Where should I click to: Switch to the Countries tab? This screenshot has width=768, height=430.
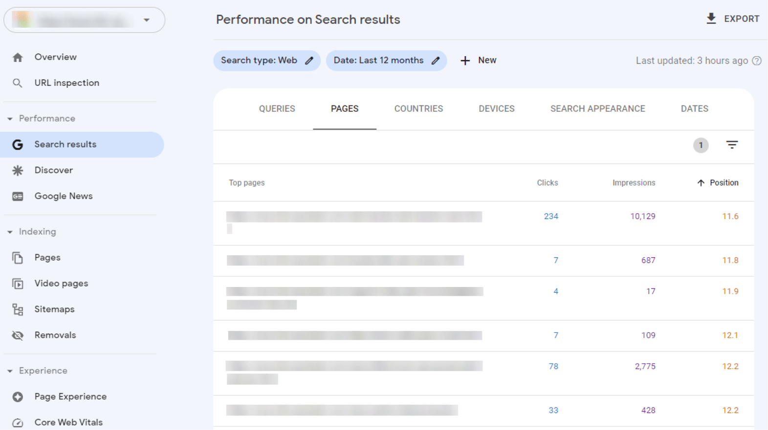[418, 109]
